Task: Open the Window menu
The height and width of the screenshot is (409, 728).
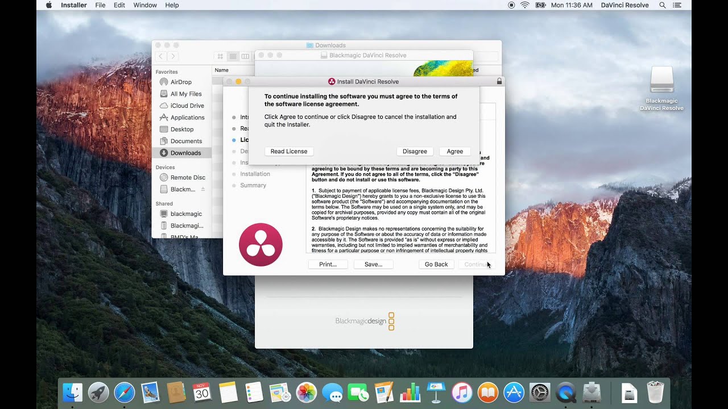Action: click(145, 5)
